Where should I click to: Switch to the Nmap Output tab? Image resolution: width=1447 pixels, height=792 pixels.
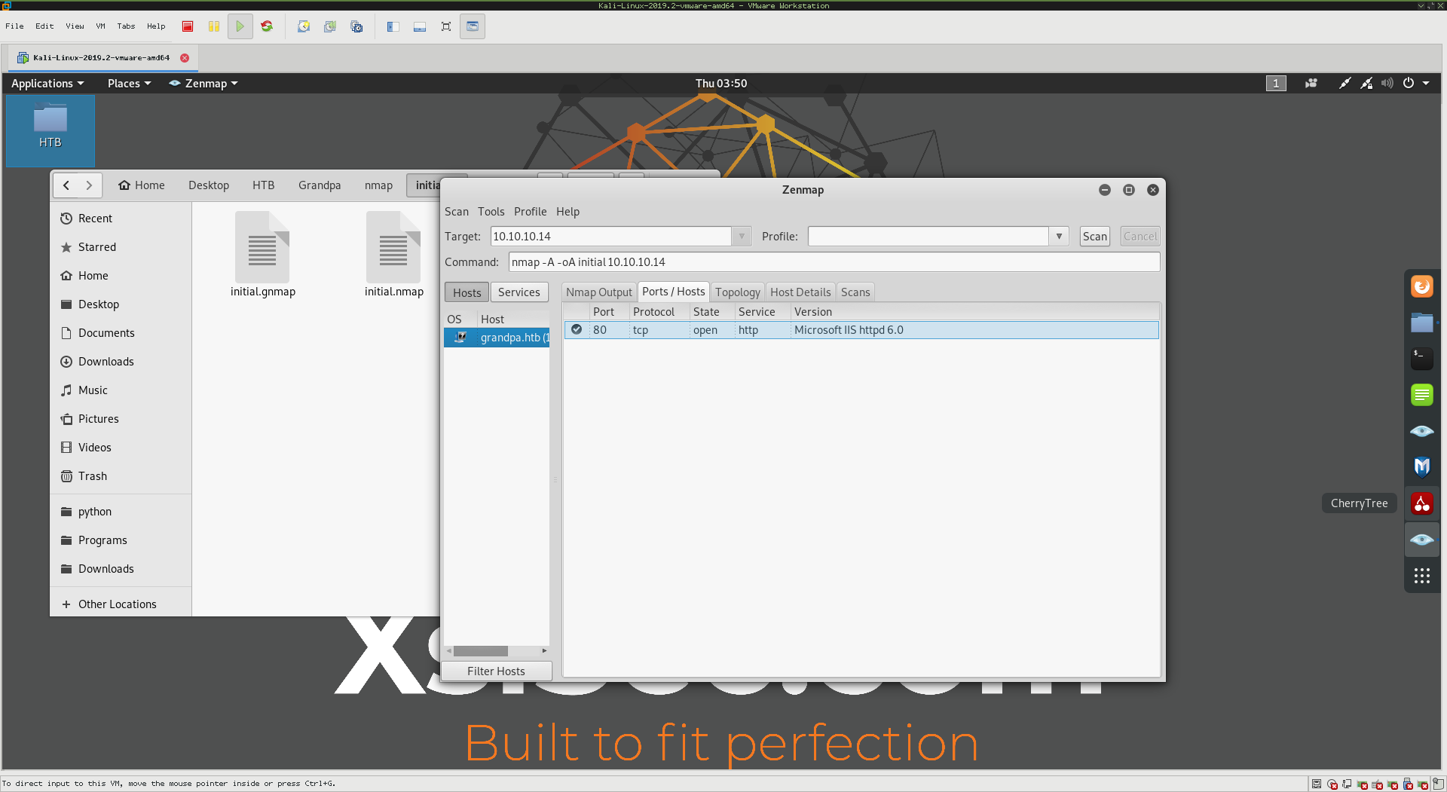pyautogui.click(x=599, y=292)
